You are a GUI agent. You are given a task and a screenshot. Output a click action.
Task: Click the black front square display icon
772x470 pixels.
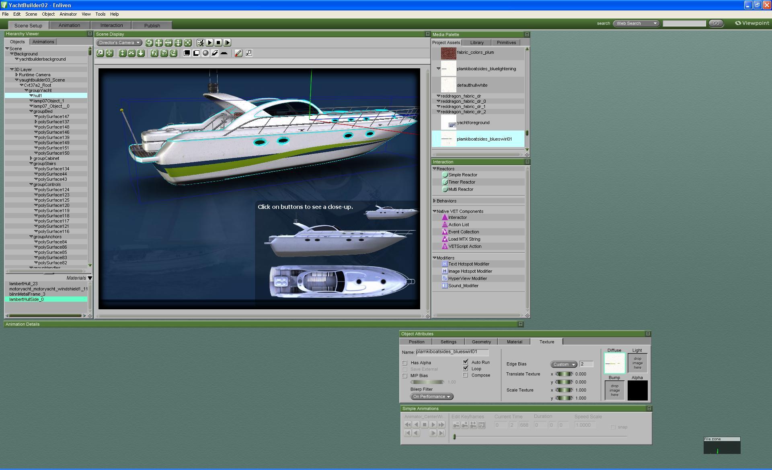click(187, 53)
